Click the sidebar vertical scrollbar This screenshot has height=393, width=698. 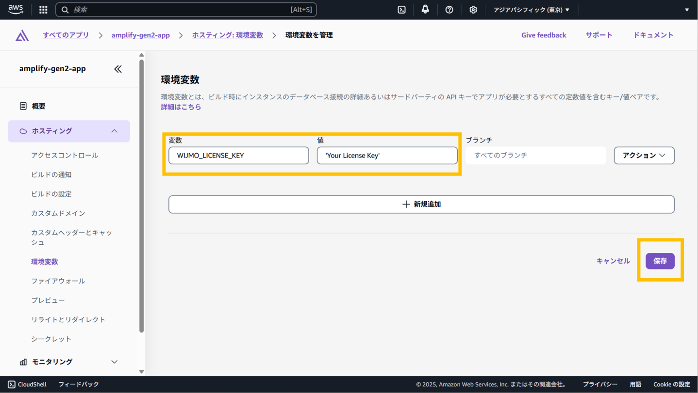(x=142, y=196)
